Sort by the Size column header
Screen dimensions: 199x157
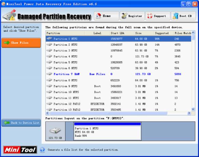click(x=144, y=33)
